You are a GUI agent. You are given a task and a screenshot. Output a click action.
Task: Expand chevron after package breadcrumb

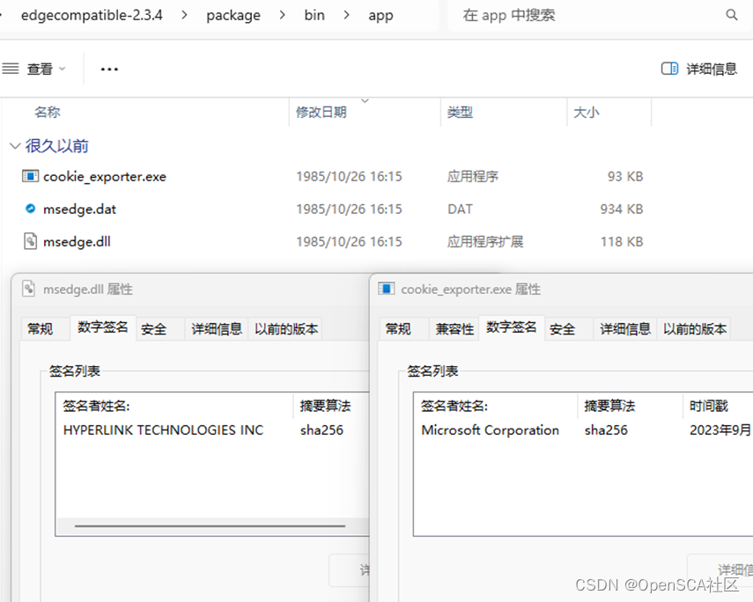pyautogui.click(x=283, y=15)
